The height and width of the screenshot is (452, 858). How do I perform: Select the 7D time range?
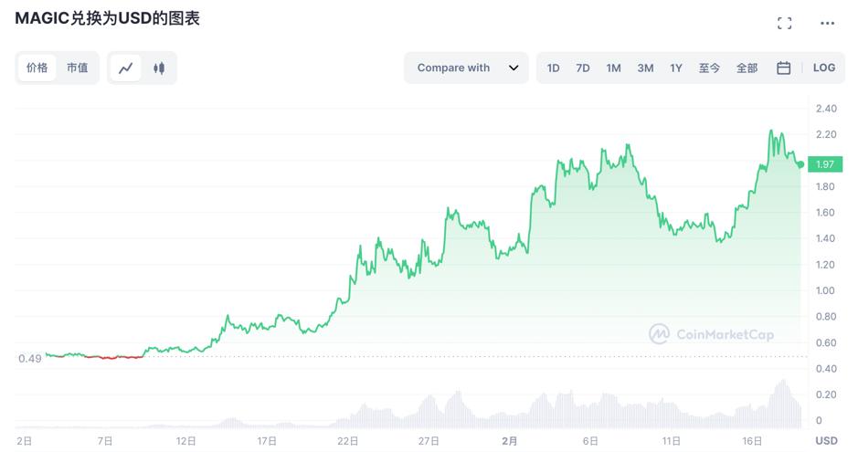[x=583, y=68]
